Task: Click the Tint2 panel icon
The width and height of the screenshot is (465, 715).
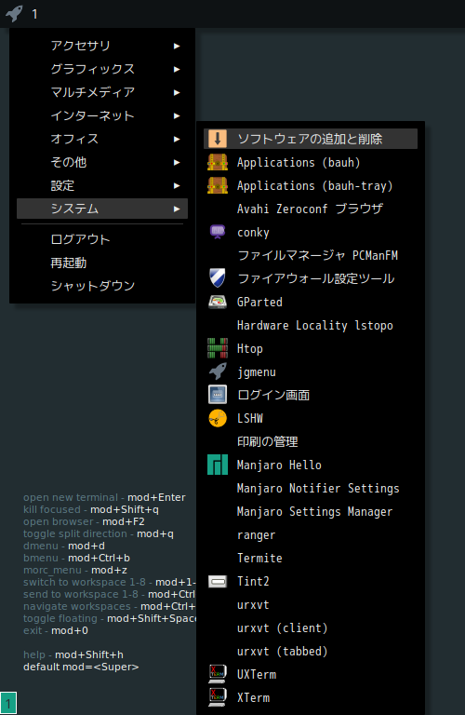Action: click(x=218, y=581)
